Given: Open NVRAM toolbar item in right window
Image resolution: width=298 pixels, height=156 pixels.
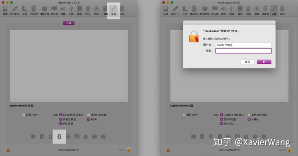Looking at the screenshot, I should (x=194, y=10).
